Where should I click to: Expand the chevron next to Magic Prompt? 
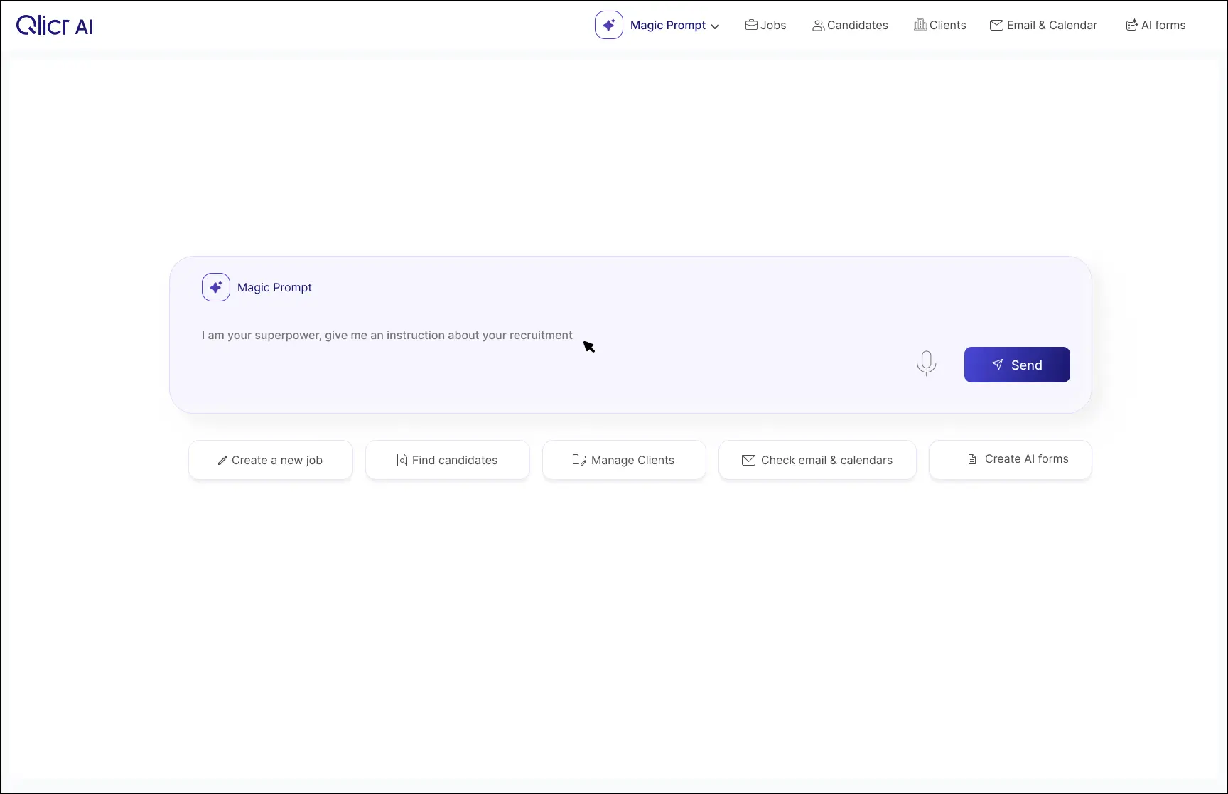pyautogui.click(x=715, y=26)
